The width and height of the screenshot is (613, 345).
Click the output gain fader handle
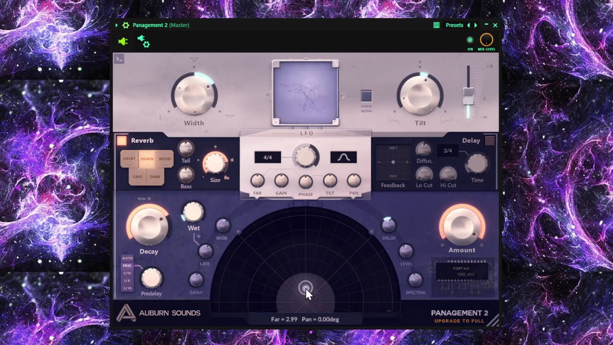(x=468, y=96)
